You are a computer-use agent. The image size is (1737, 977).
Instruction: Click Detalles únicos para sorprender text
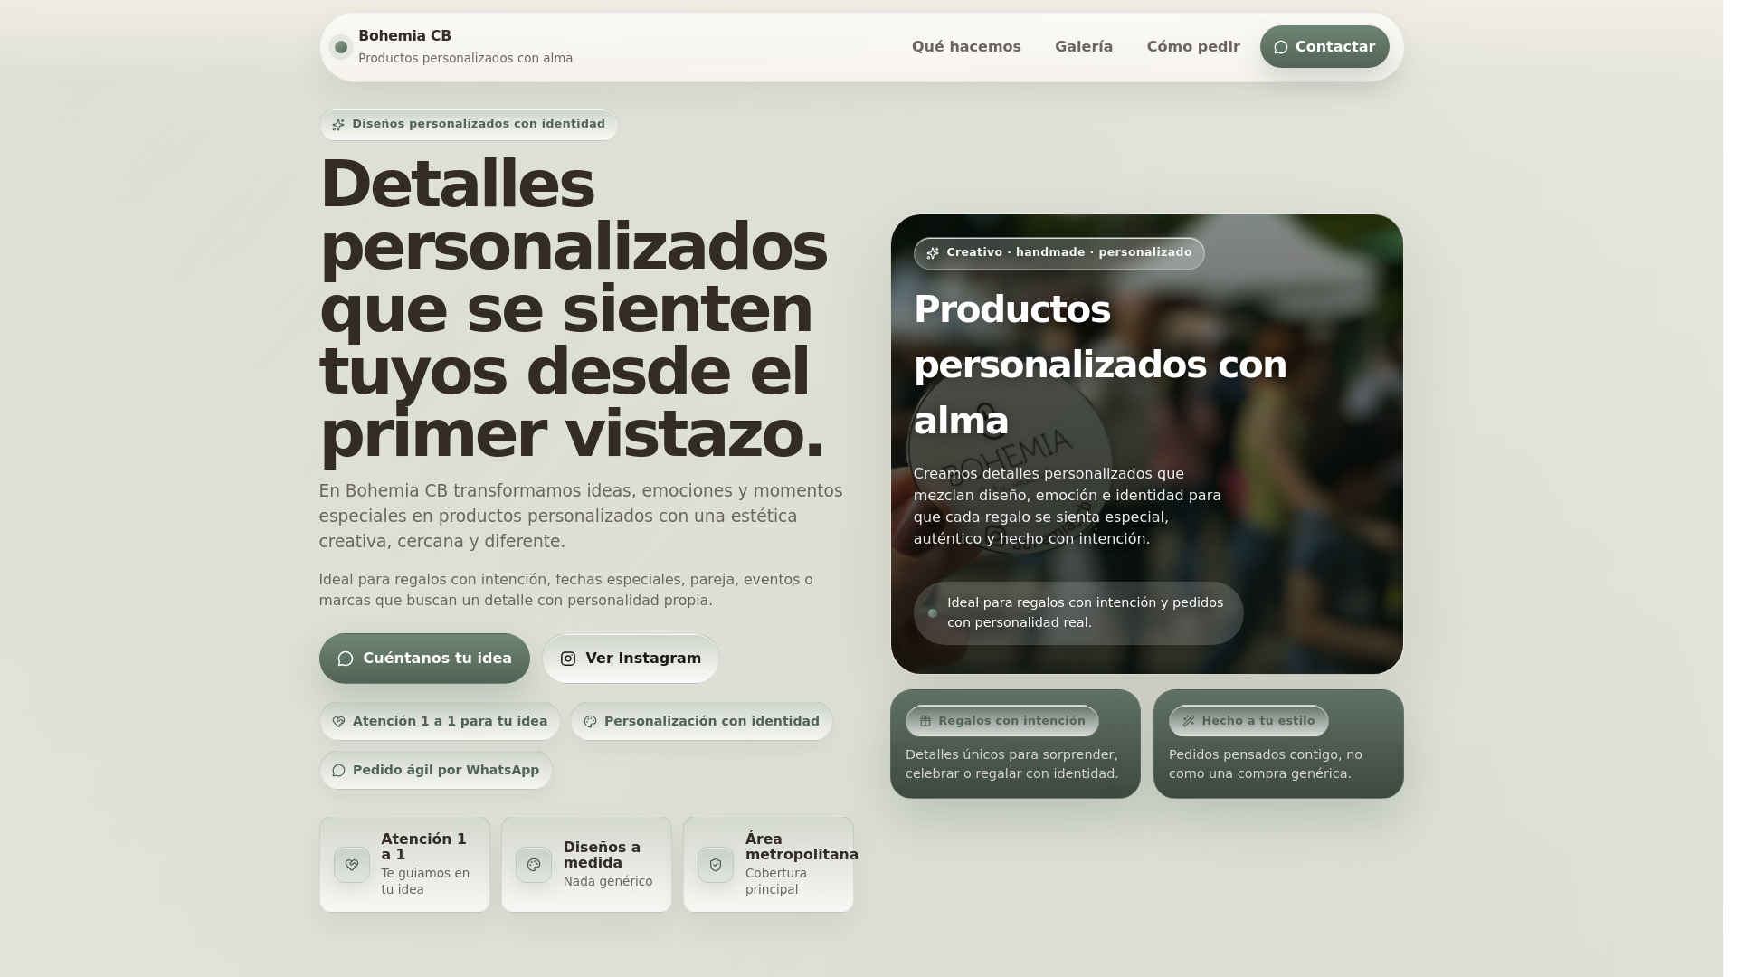1012,764
